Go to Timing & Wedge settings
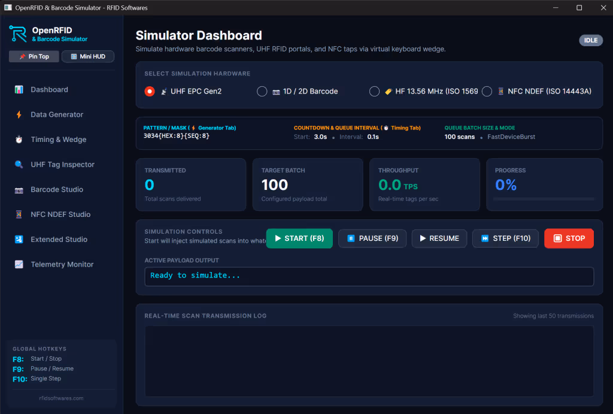613x414 pixels. pos(62,140)
